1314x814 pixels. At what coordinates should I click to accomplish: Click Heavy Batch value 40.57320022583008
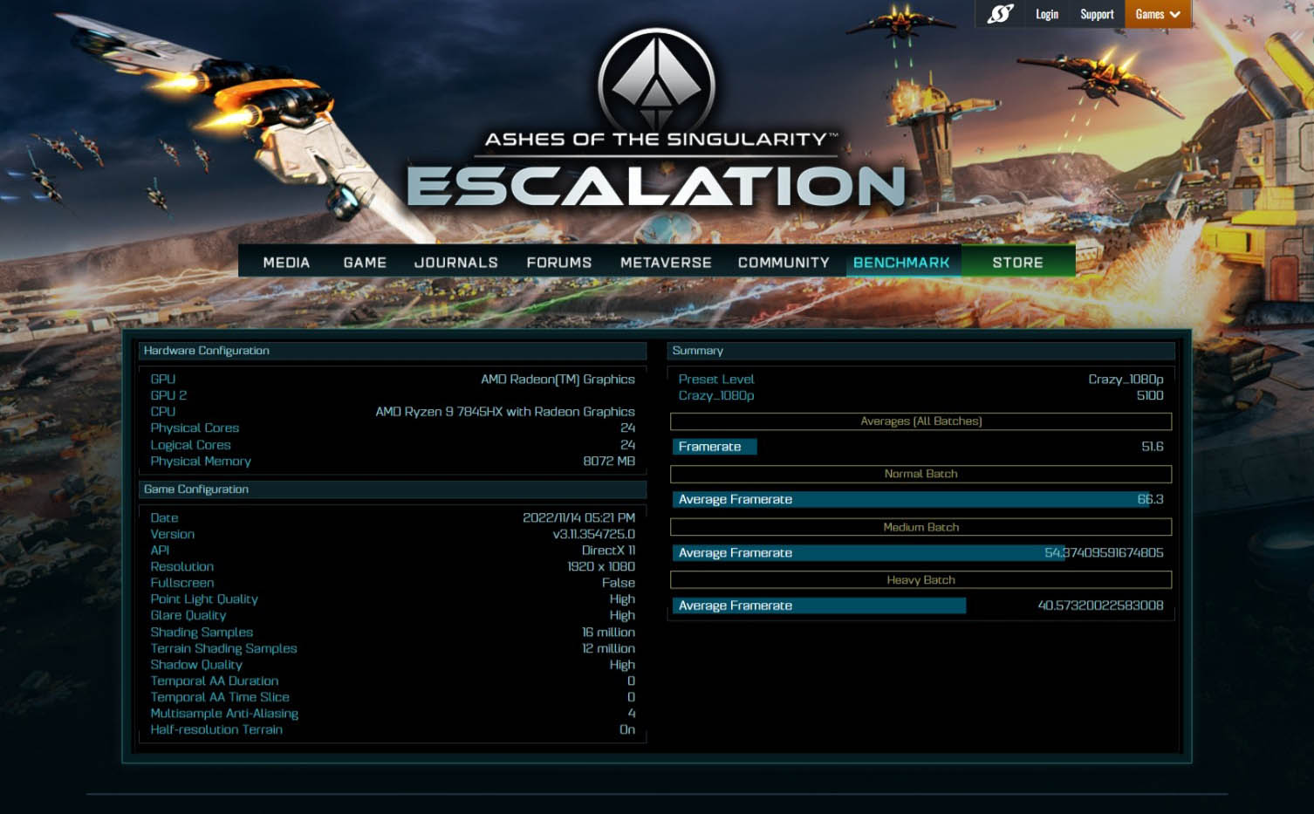[1100, 605]
